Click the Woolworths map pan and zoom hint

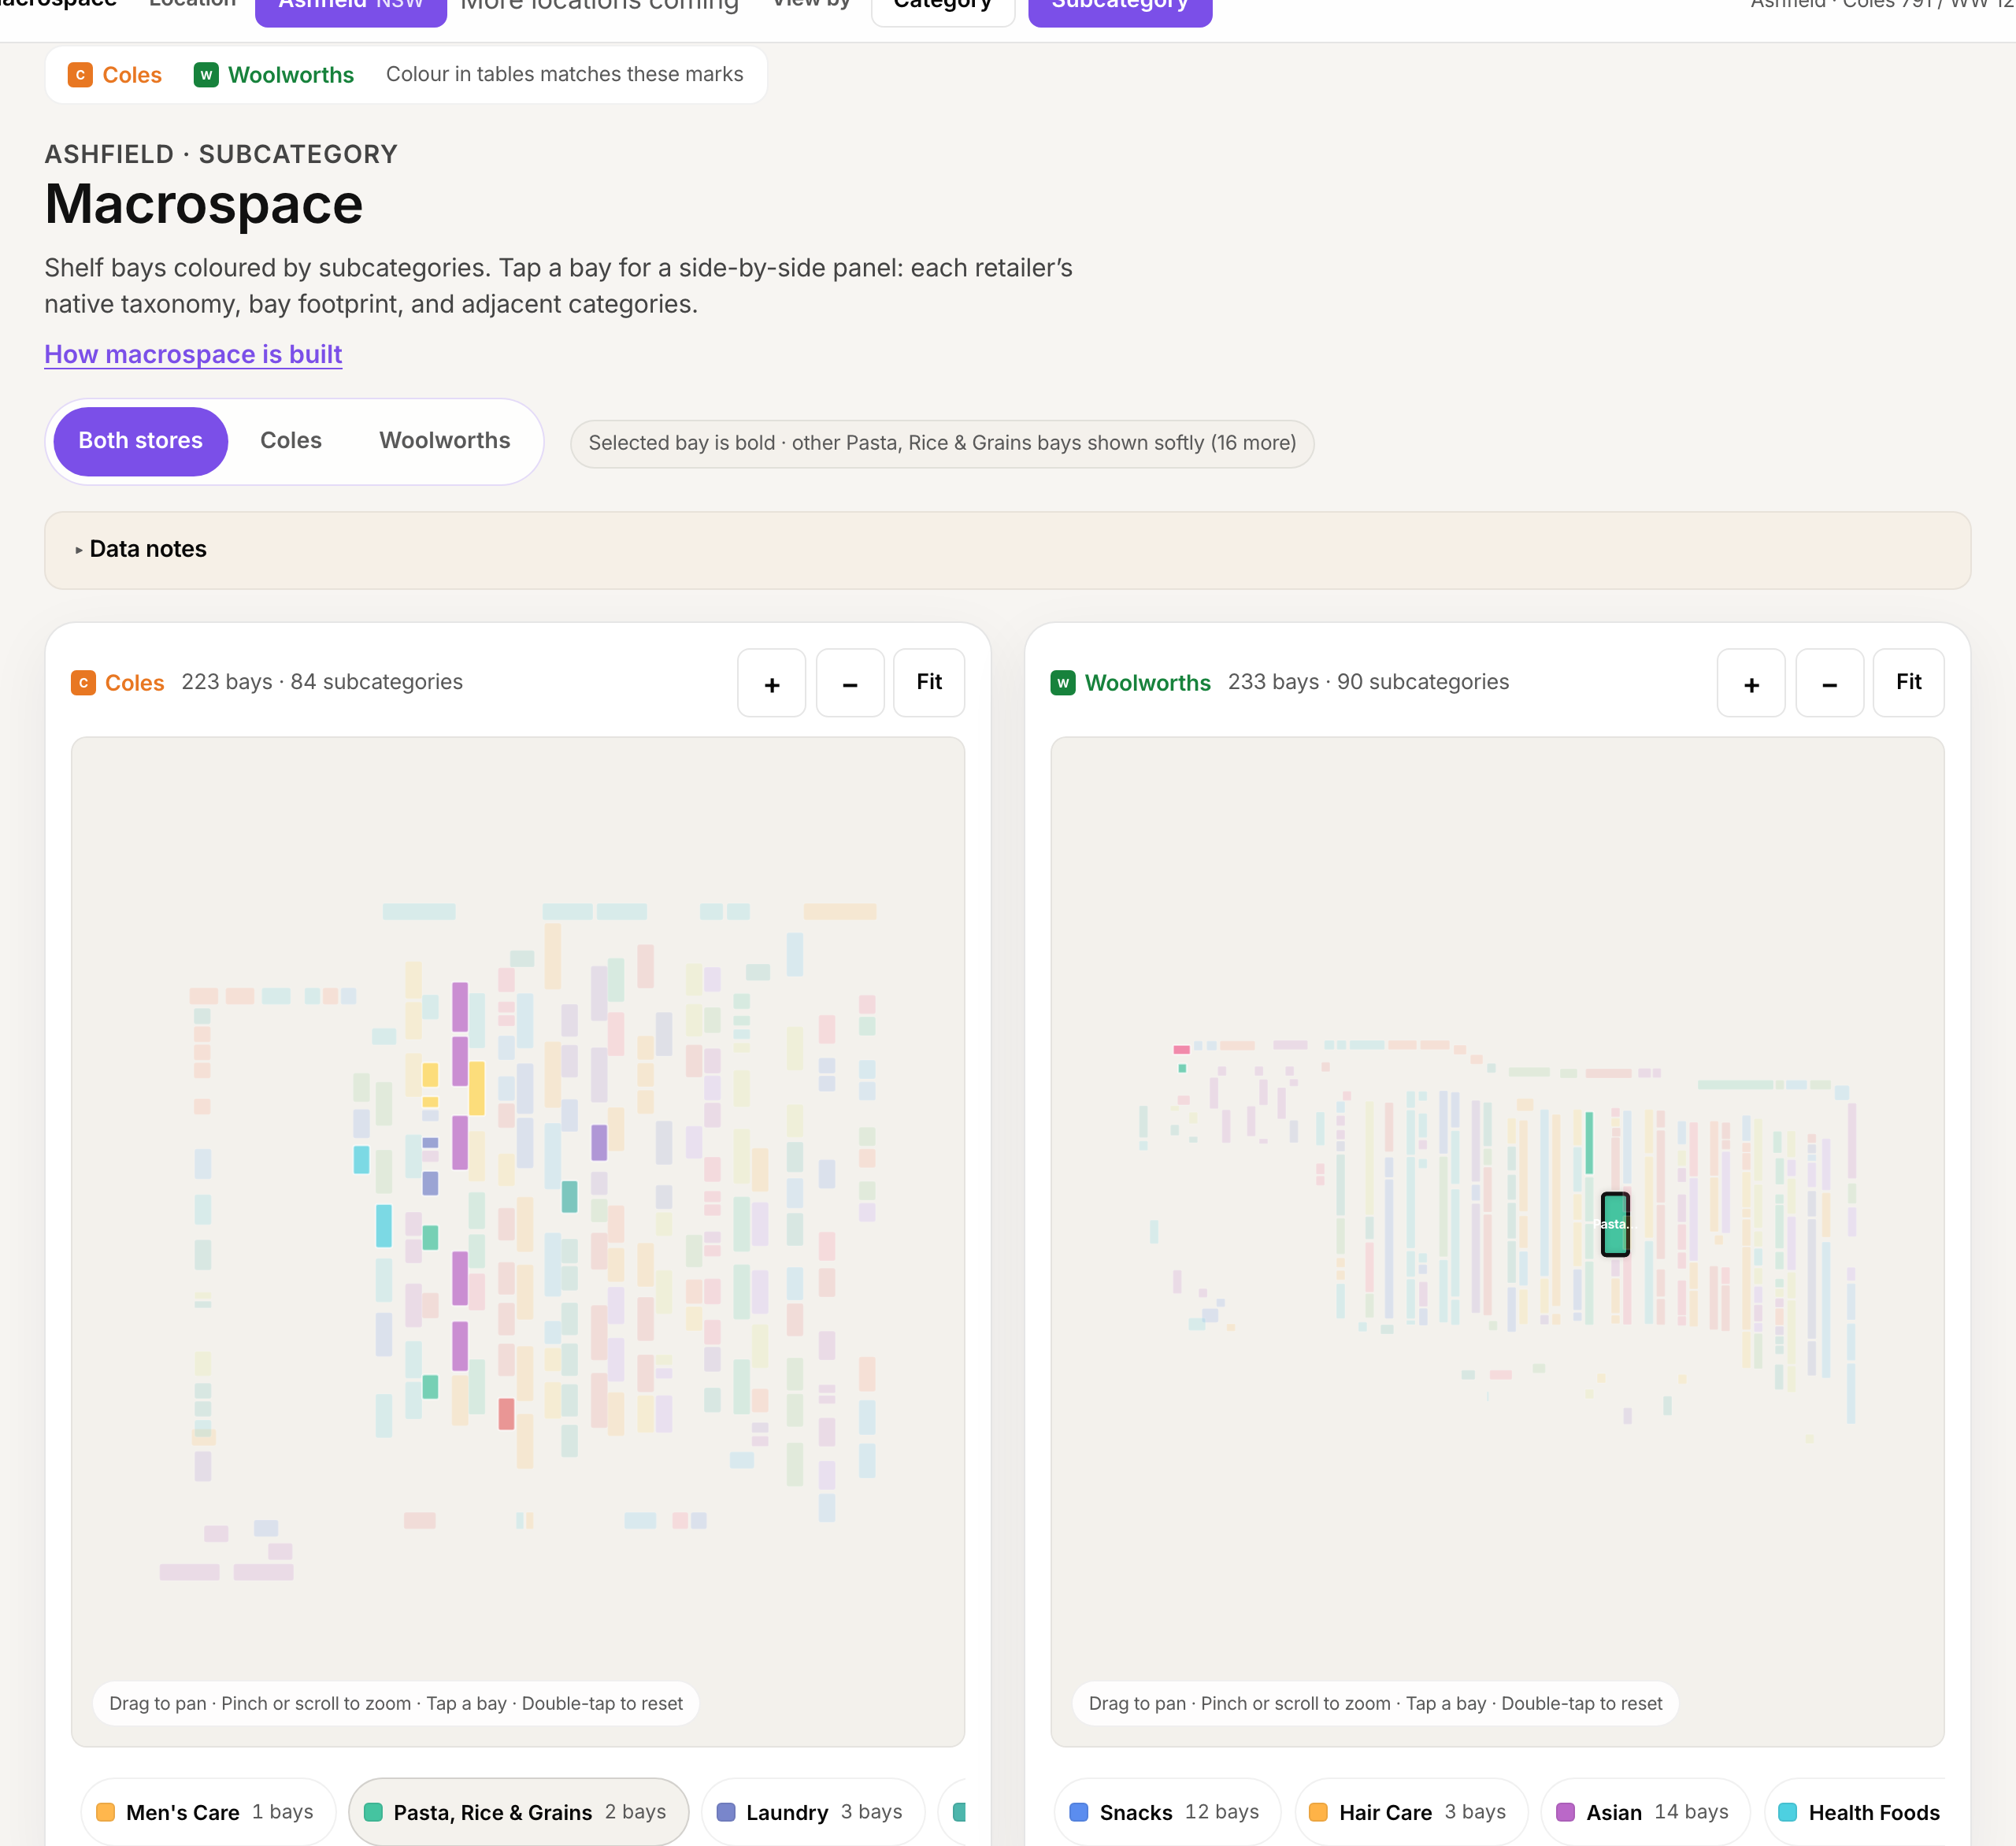click(x=1375, y=1703)
